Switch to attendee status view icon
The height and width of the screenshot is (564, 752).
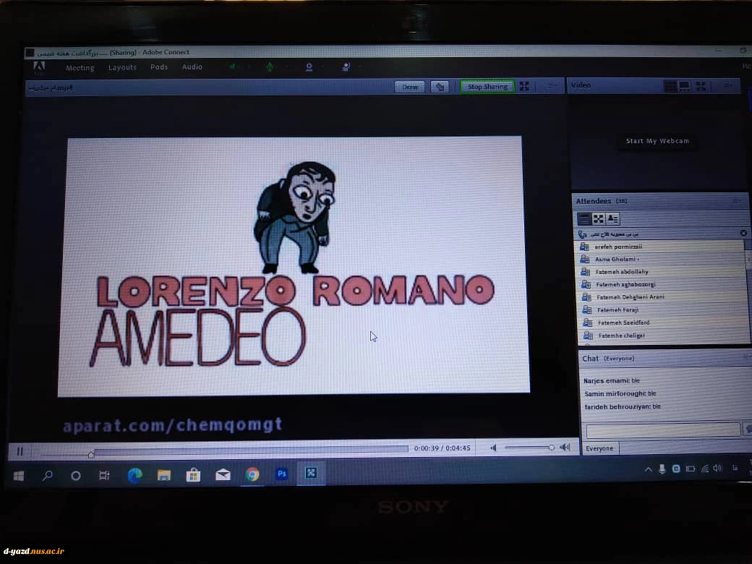612,219
